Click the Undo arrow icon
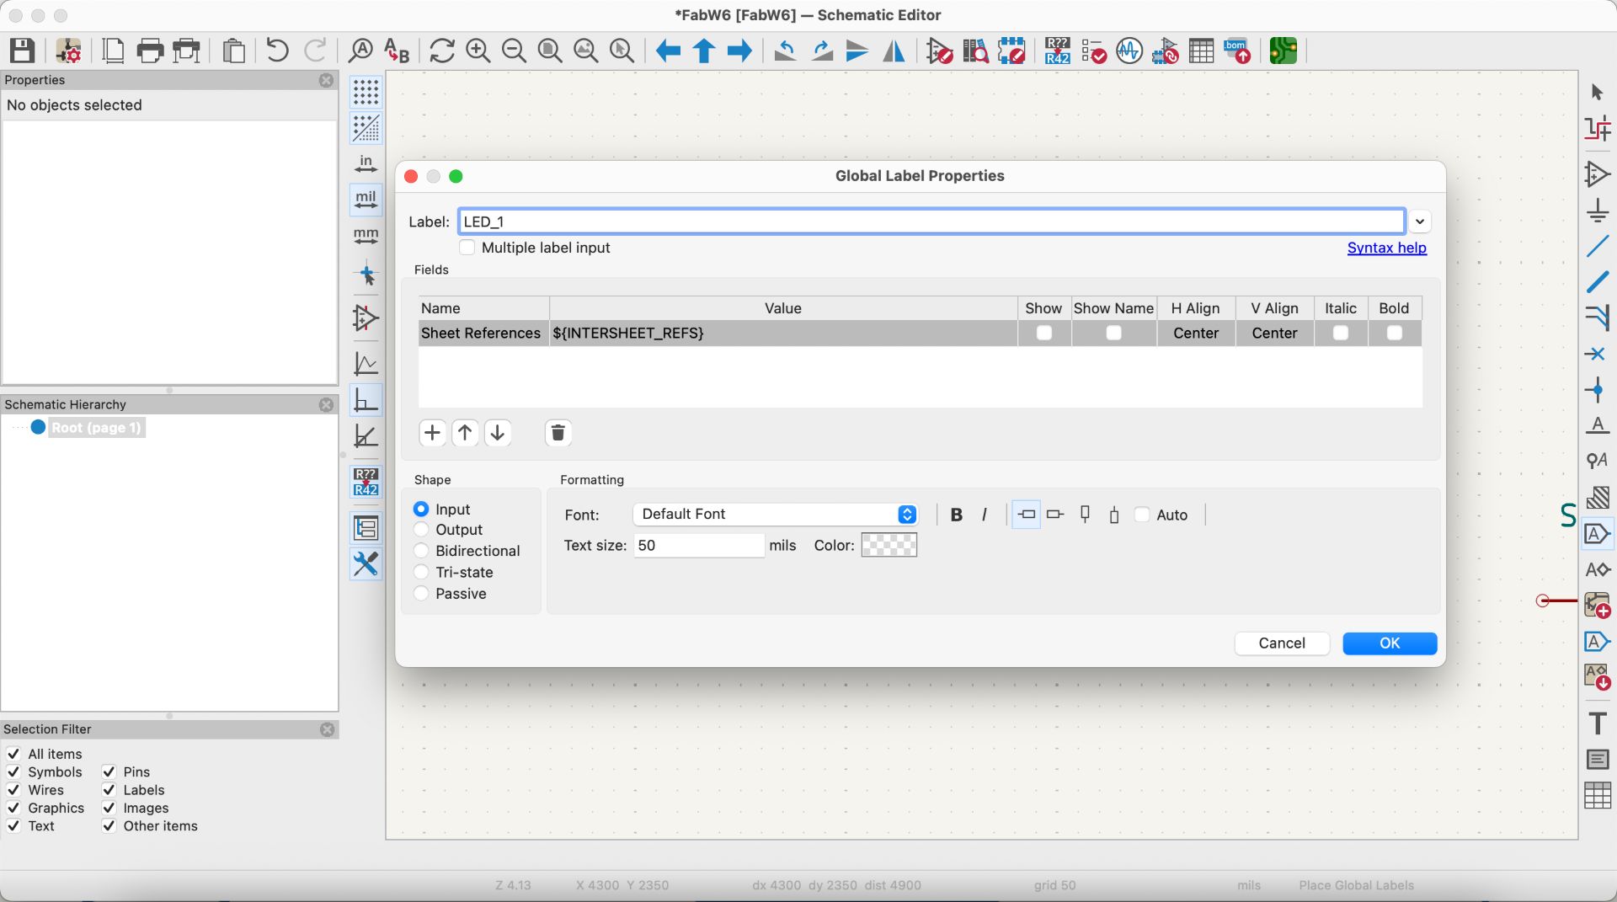 click(x=277, y=51)
